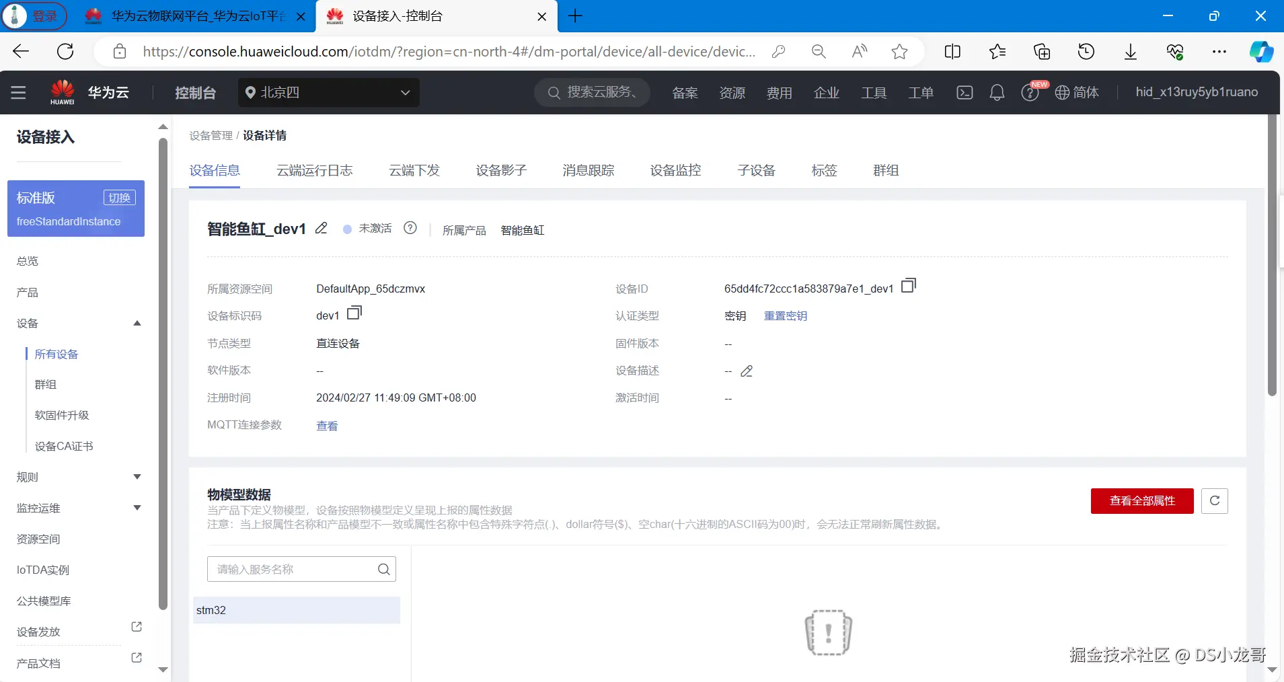
Task: Open browser favorites list
Action: (997, 52)
